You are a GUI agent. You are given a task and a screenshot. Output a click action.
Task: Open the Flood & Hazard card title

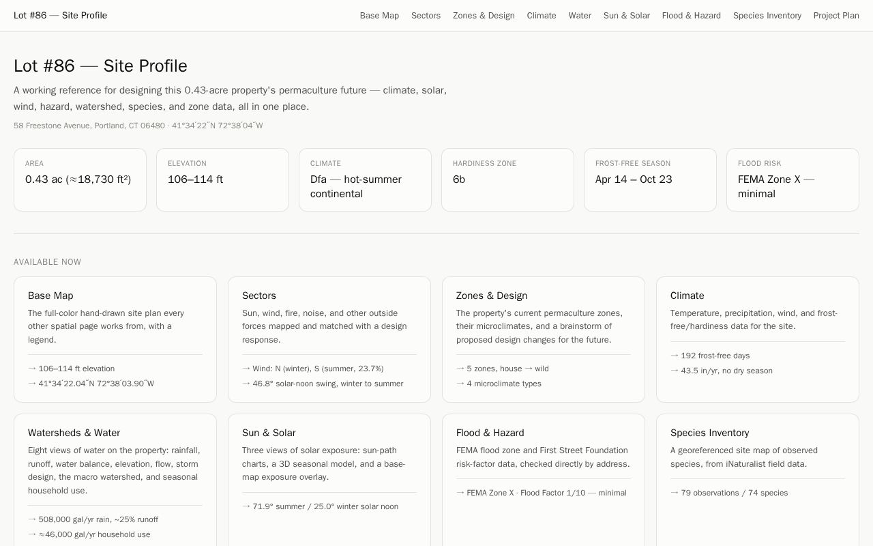[490, 433]
